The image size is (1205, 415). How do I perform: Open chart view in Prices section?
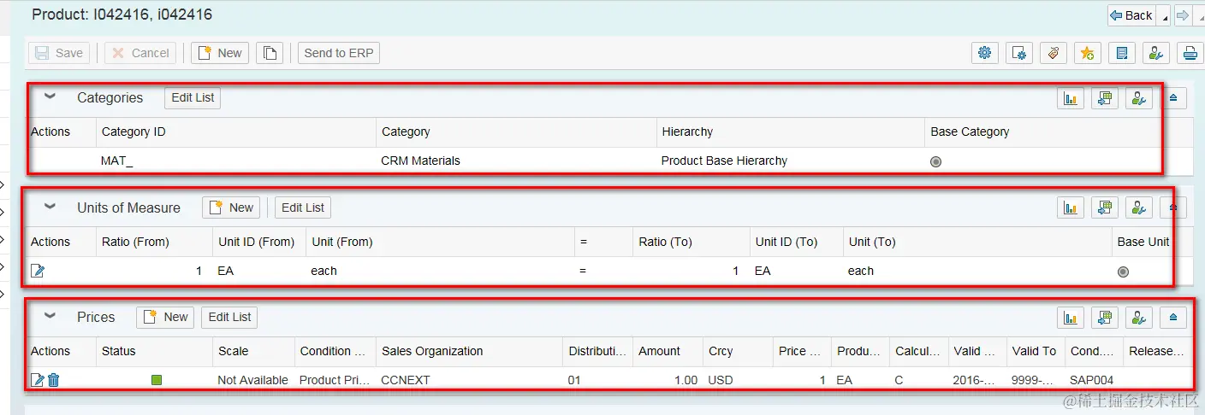pos(1070,318)
